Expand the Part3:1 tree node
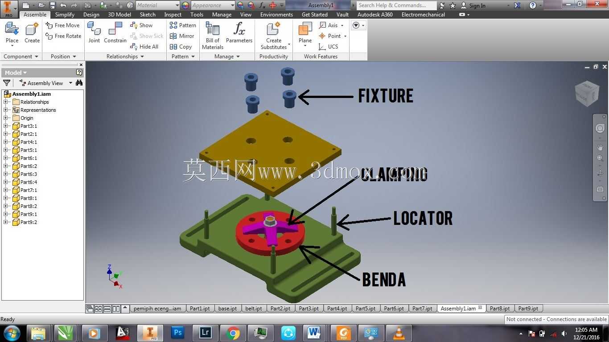The image size is (609, 342). pyautogui.click(x=6, y=126)
